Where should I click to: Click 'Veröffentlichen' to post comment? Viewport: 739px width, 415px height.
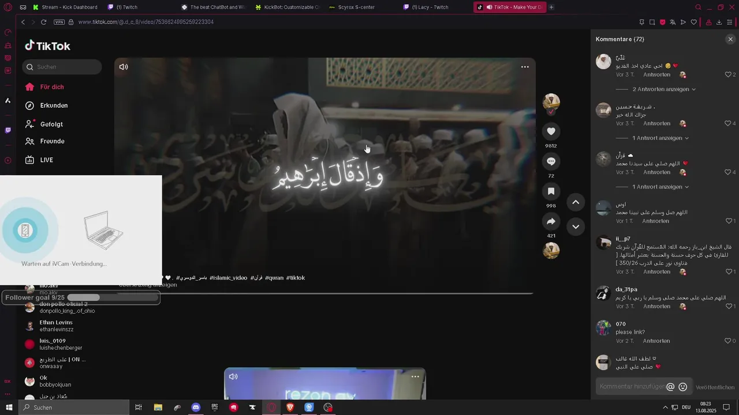coord(715,387)
